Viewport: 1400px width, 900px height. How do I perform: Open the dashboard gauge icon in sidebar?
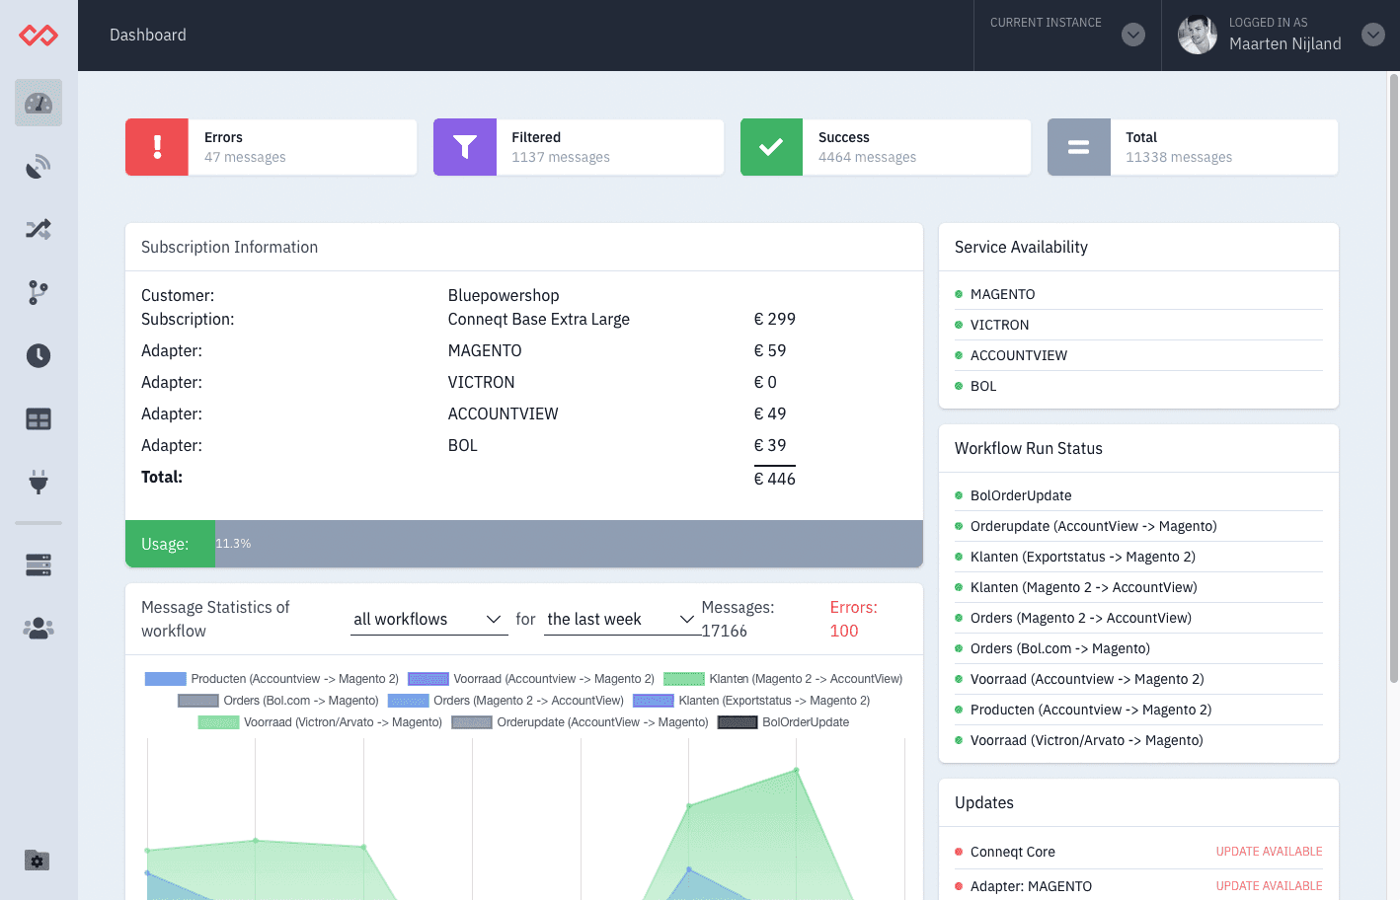click(x=39, y=103)
